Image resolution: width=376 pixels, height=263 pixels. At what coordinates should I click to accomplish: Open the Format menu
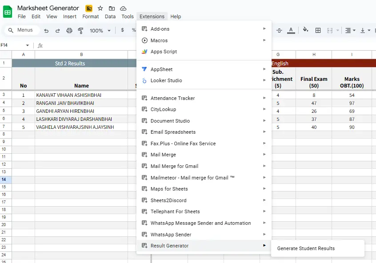tap(91, 16)
